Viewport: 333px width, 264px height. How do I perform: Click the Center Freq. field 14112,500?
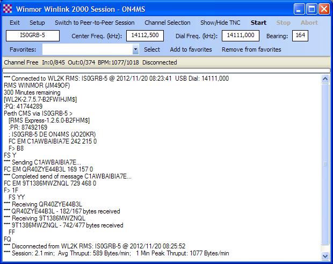(x=145, y=35)
